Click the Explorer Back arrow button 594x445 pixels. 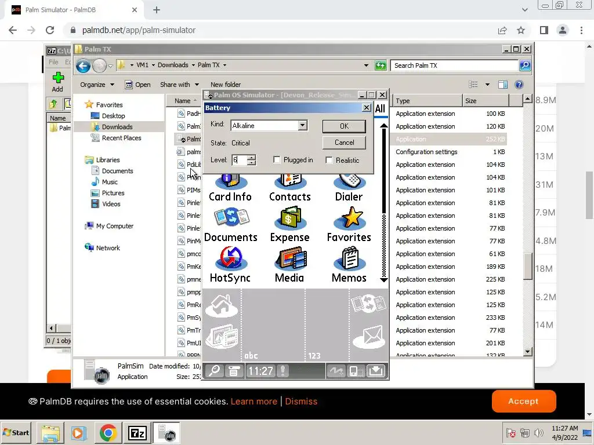83,66
